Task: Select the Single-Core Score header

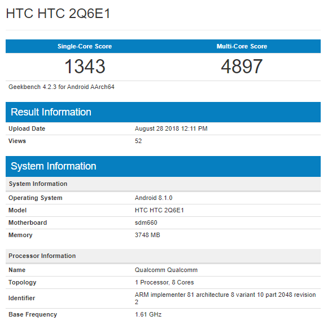Action: [x=85, y=46]
